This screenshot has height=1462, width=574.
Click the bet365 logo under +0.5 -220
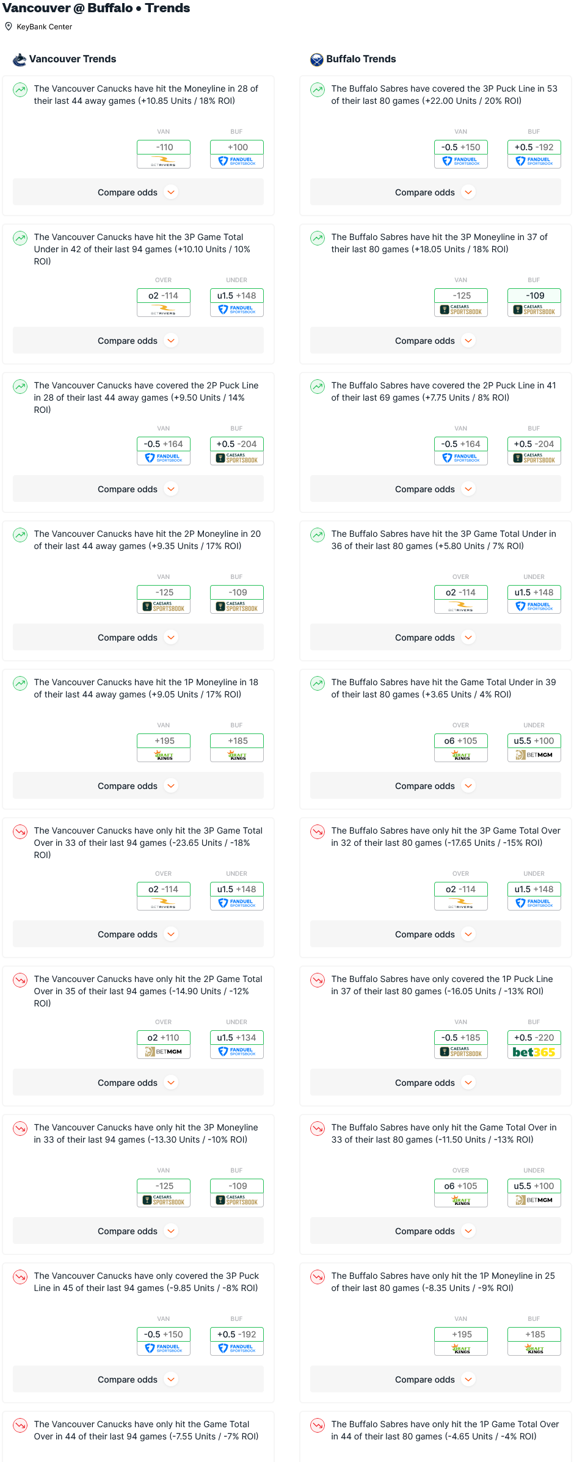coord(534,1052)
